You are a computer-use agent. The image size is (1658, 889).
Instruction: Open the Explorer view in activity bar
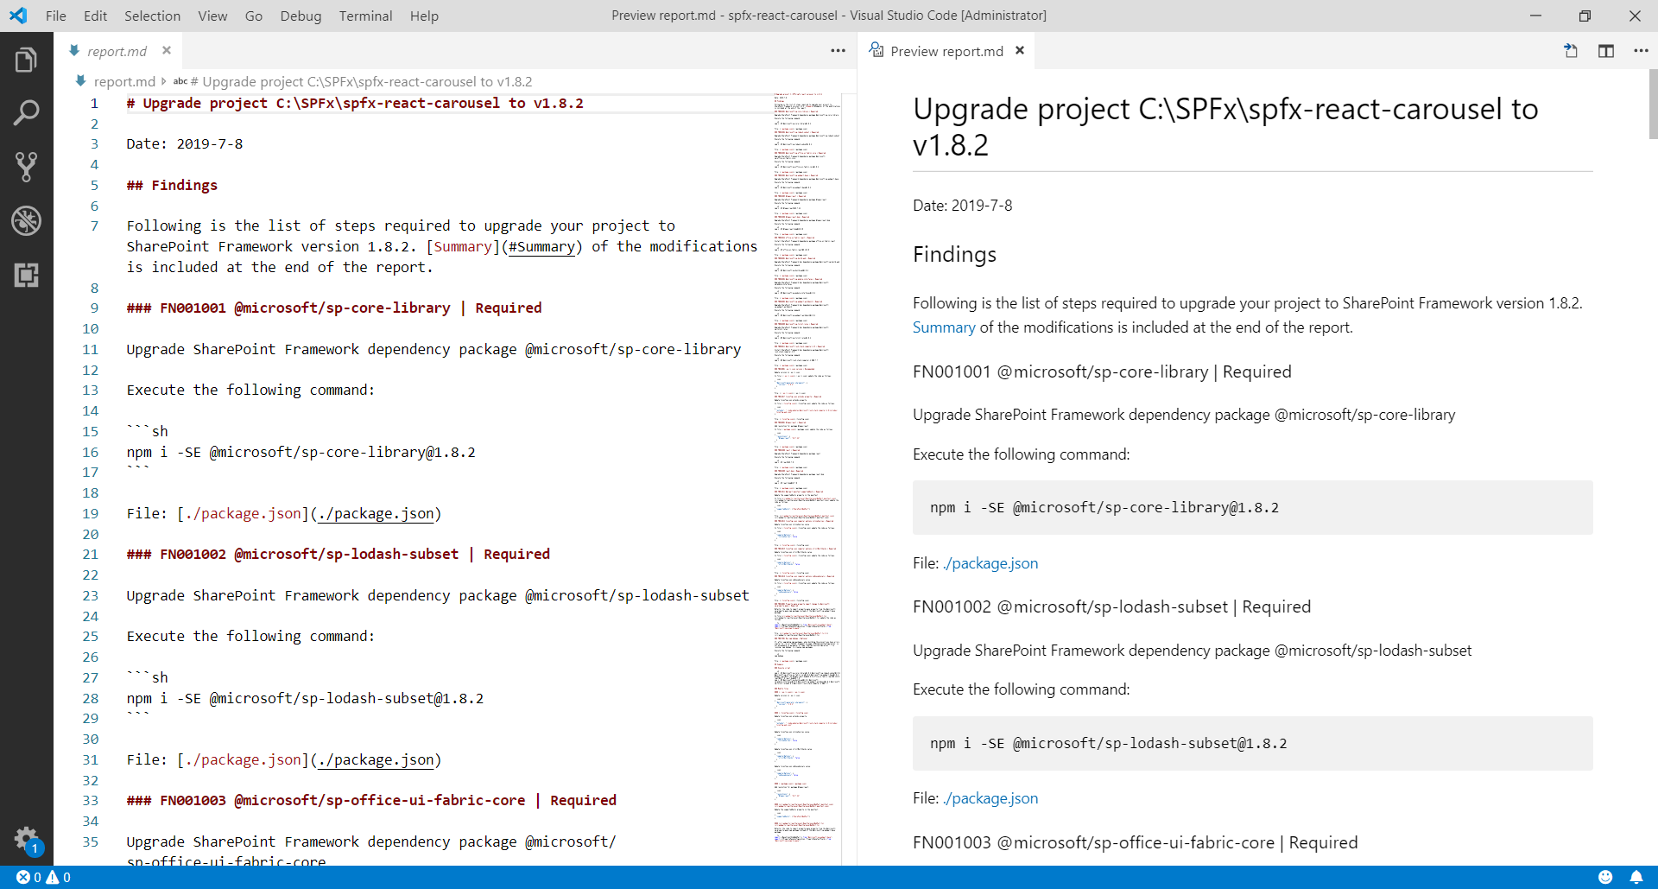26,60
